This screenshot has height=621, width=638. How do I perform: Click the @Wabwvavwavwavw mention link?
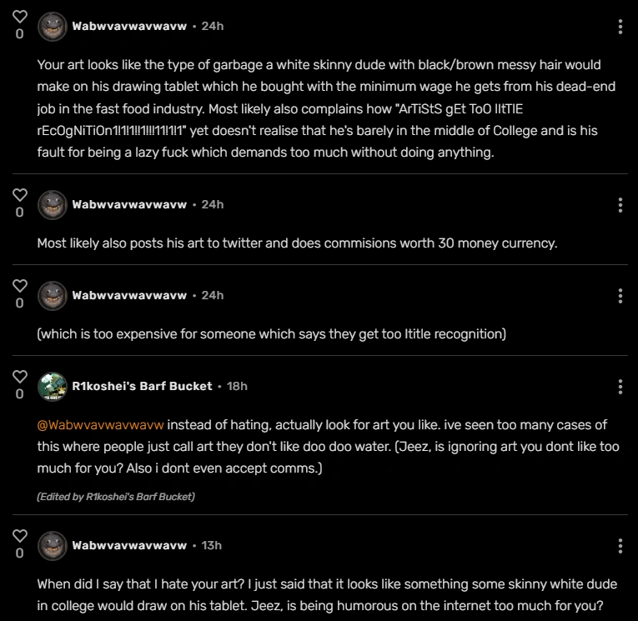(99, 425)
